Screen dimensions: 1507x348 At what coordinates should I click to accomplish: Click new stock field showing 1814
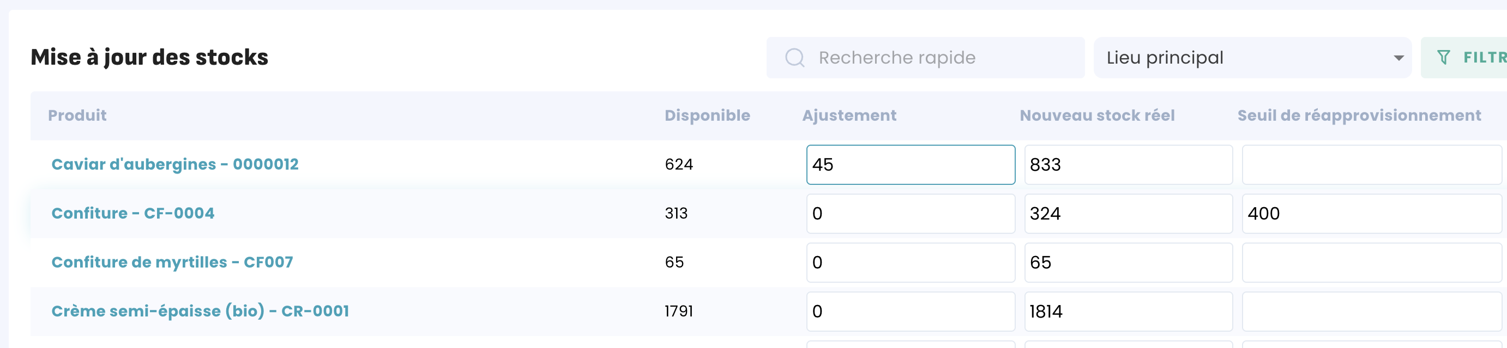(x=1128, y=311)
